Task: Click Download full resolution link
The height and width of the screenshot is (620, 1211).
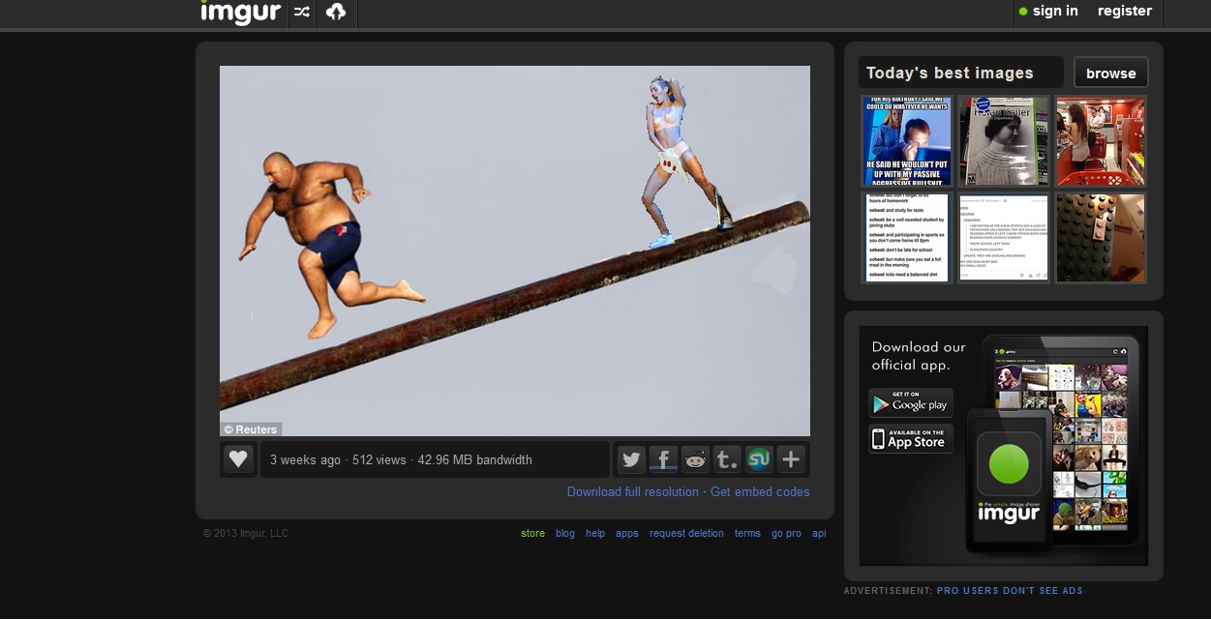Action: 632,491
